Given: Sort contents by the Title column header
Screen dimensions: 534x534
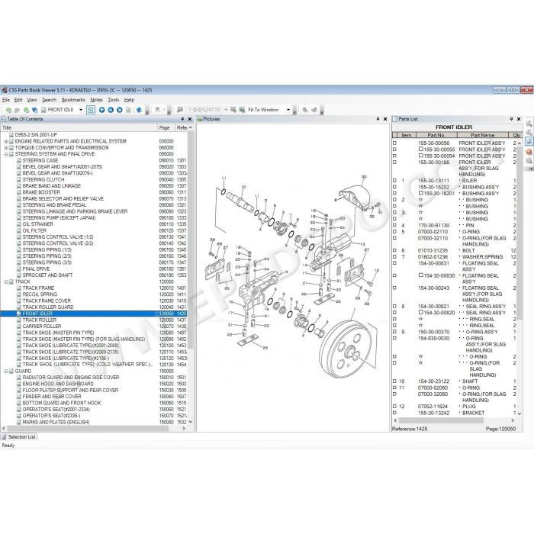Looking at the screenshot, I should (x=79, y=127).
